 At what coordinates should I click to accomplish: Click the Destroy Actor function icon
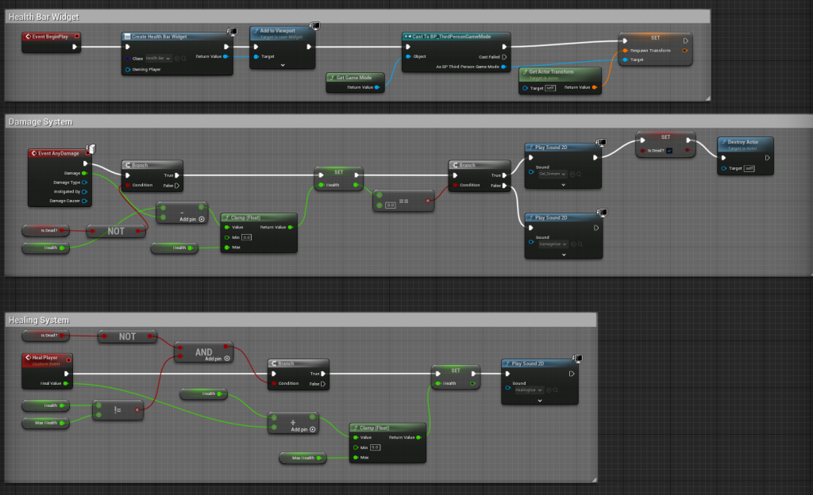(x=723, y=141)
